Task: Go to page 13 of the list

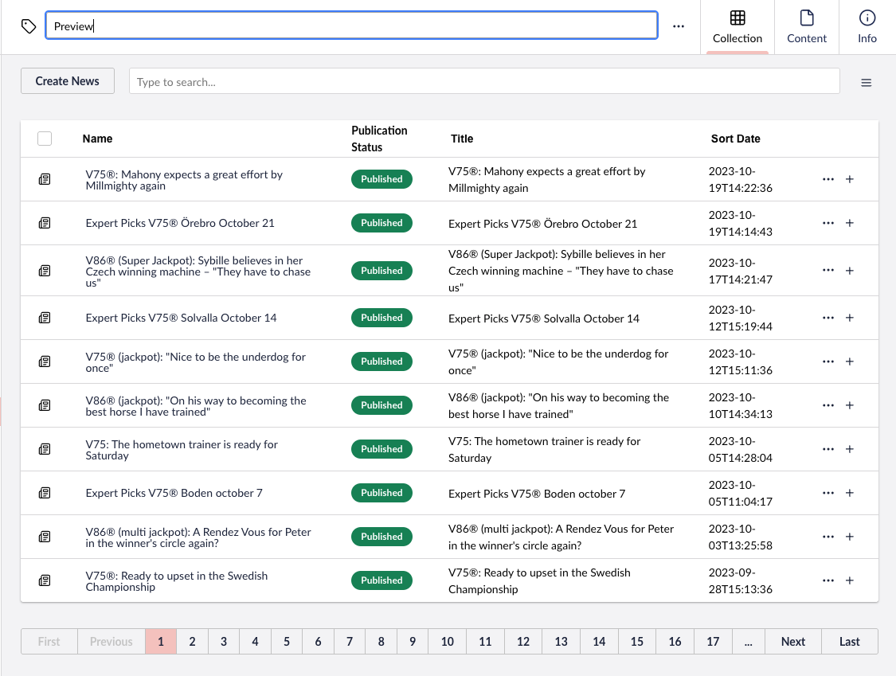Action: (561, 641)
